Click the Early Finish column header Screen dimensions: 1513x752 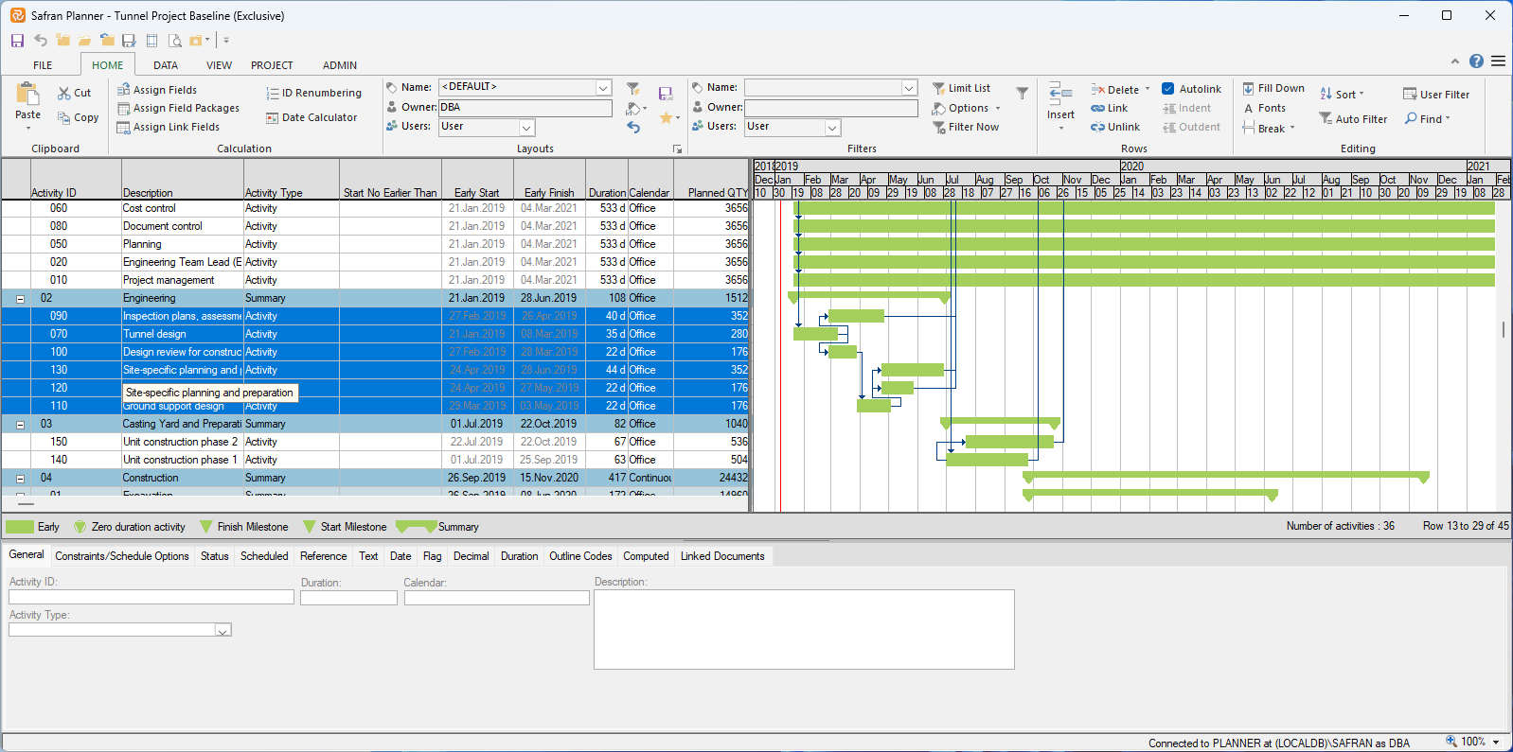click(x=549, y=180)
